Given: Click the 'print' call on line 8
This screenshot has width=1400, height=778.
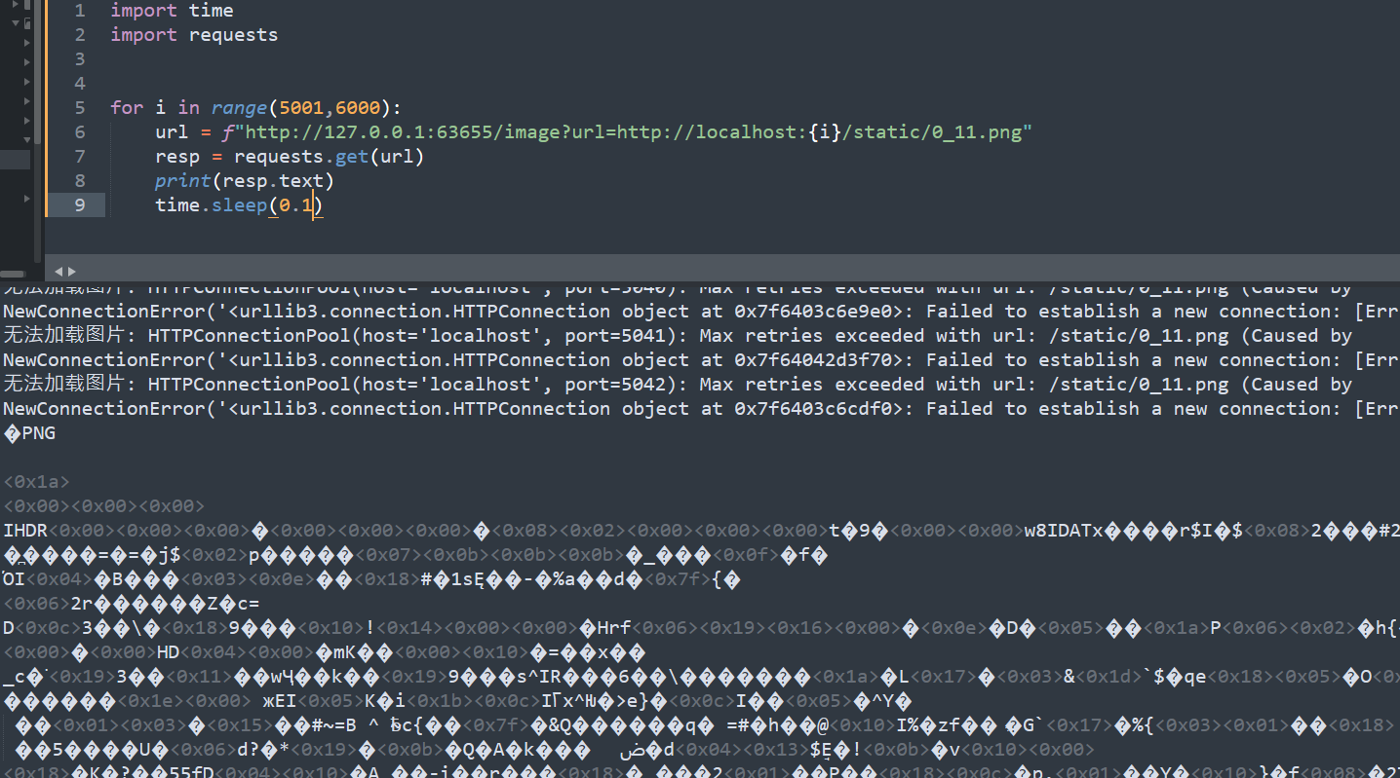Looking at the screenshot, I should point(182,180).
